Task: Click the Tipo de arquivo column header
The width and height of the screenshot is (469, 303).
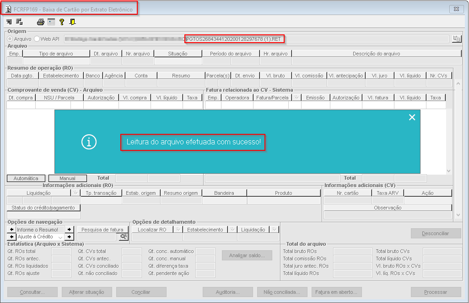Action: pos(56,54)
